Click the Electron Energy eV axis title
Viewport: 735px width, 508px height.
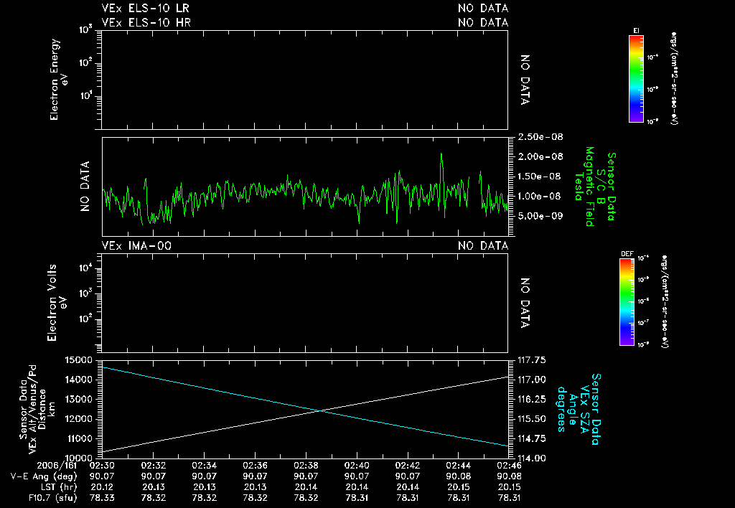pyautogui.click(x=59, y=79)
